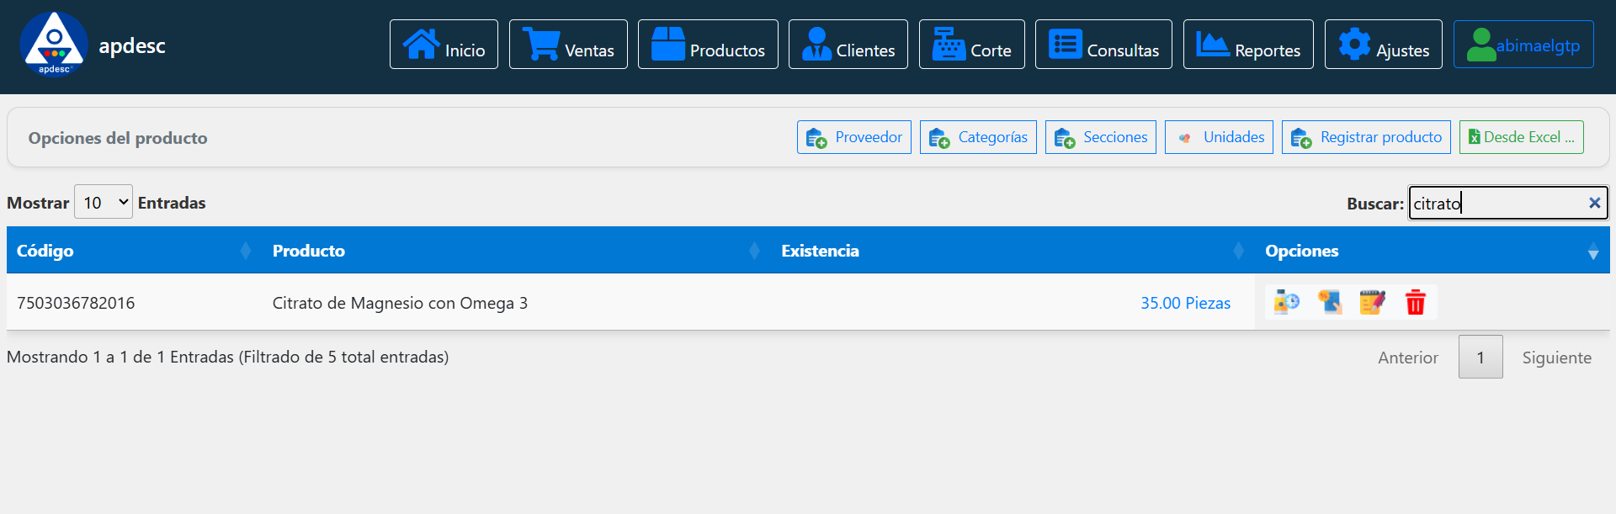Screen dimensions: 1616x514
Task: Go to Inicio home page
Action: point(444,45)
